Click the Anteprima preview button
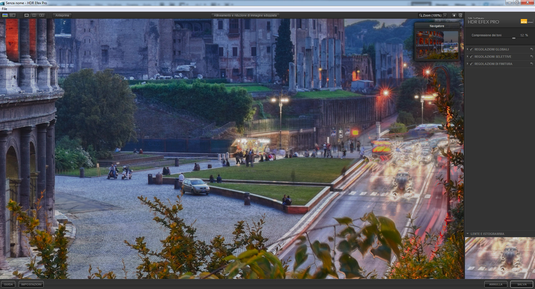Screen dimensions: 535x289 [x=62, y=15]
